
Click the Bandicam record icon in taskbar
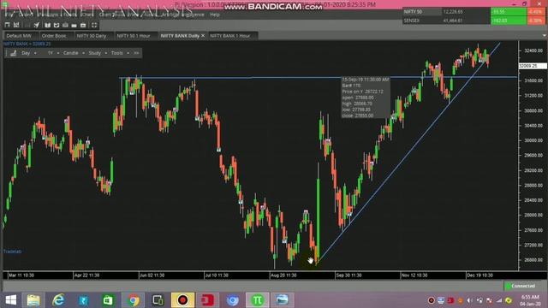tap(182, 300)
